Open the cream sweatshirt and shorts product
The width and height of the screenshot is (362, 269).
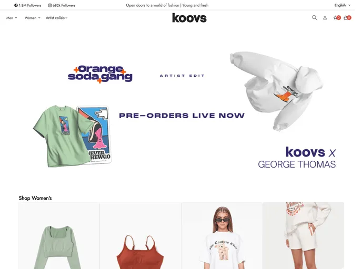(x=304, y=235)
